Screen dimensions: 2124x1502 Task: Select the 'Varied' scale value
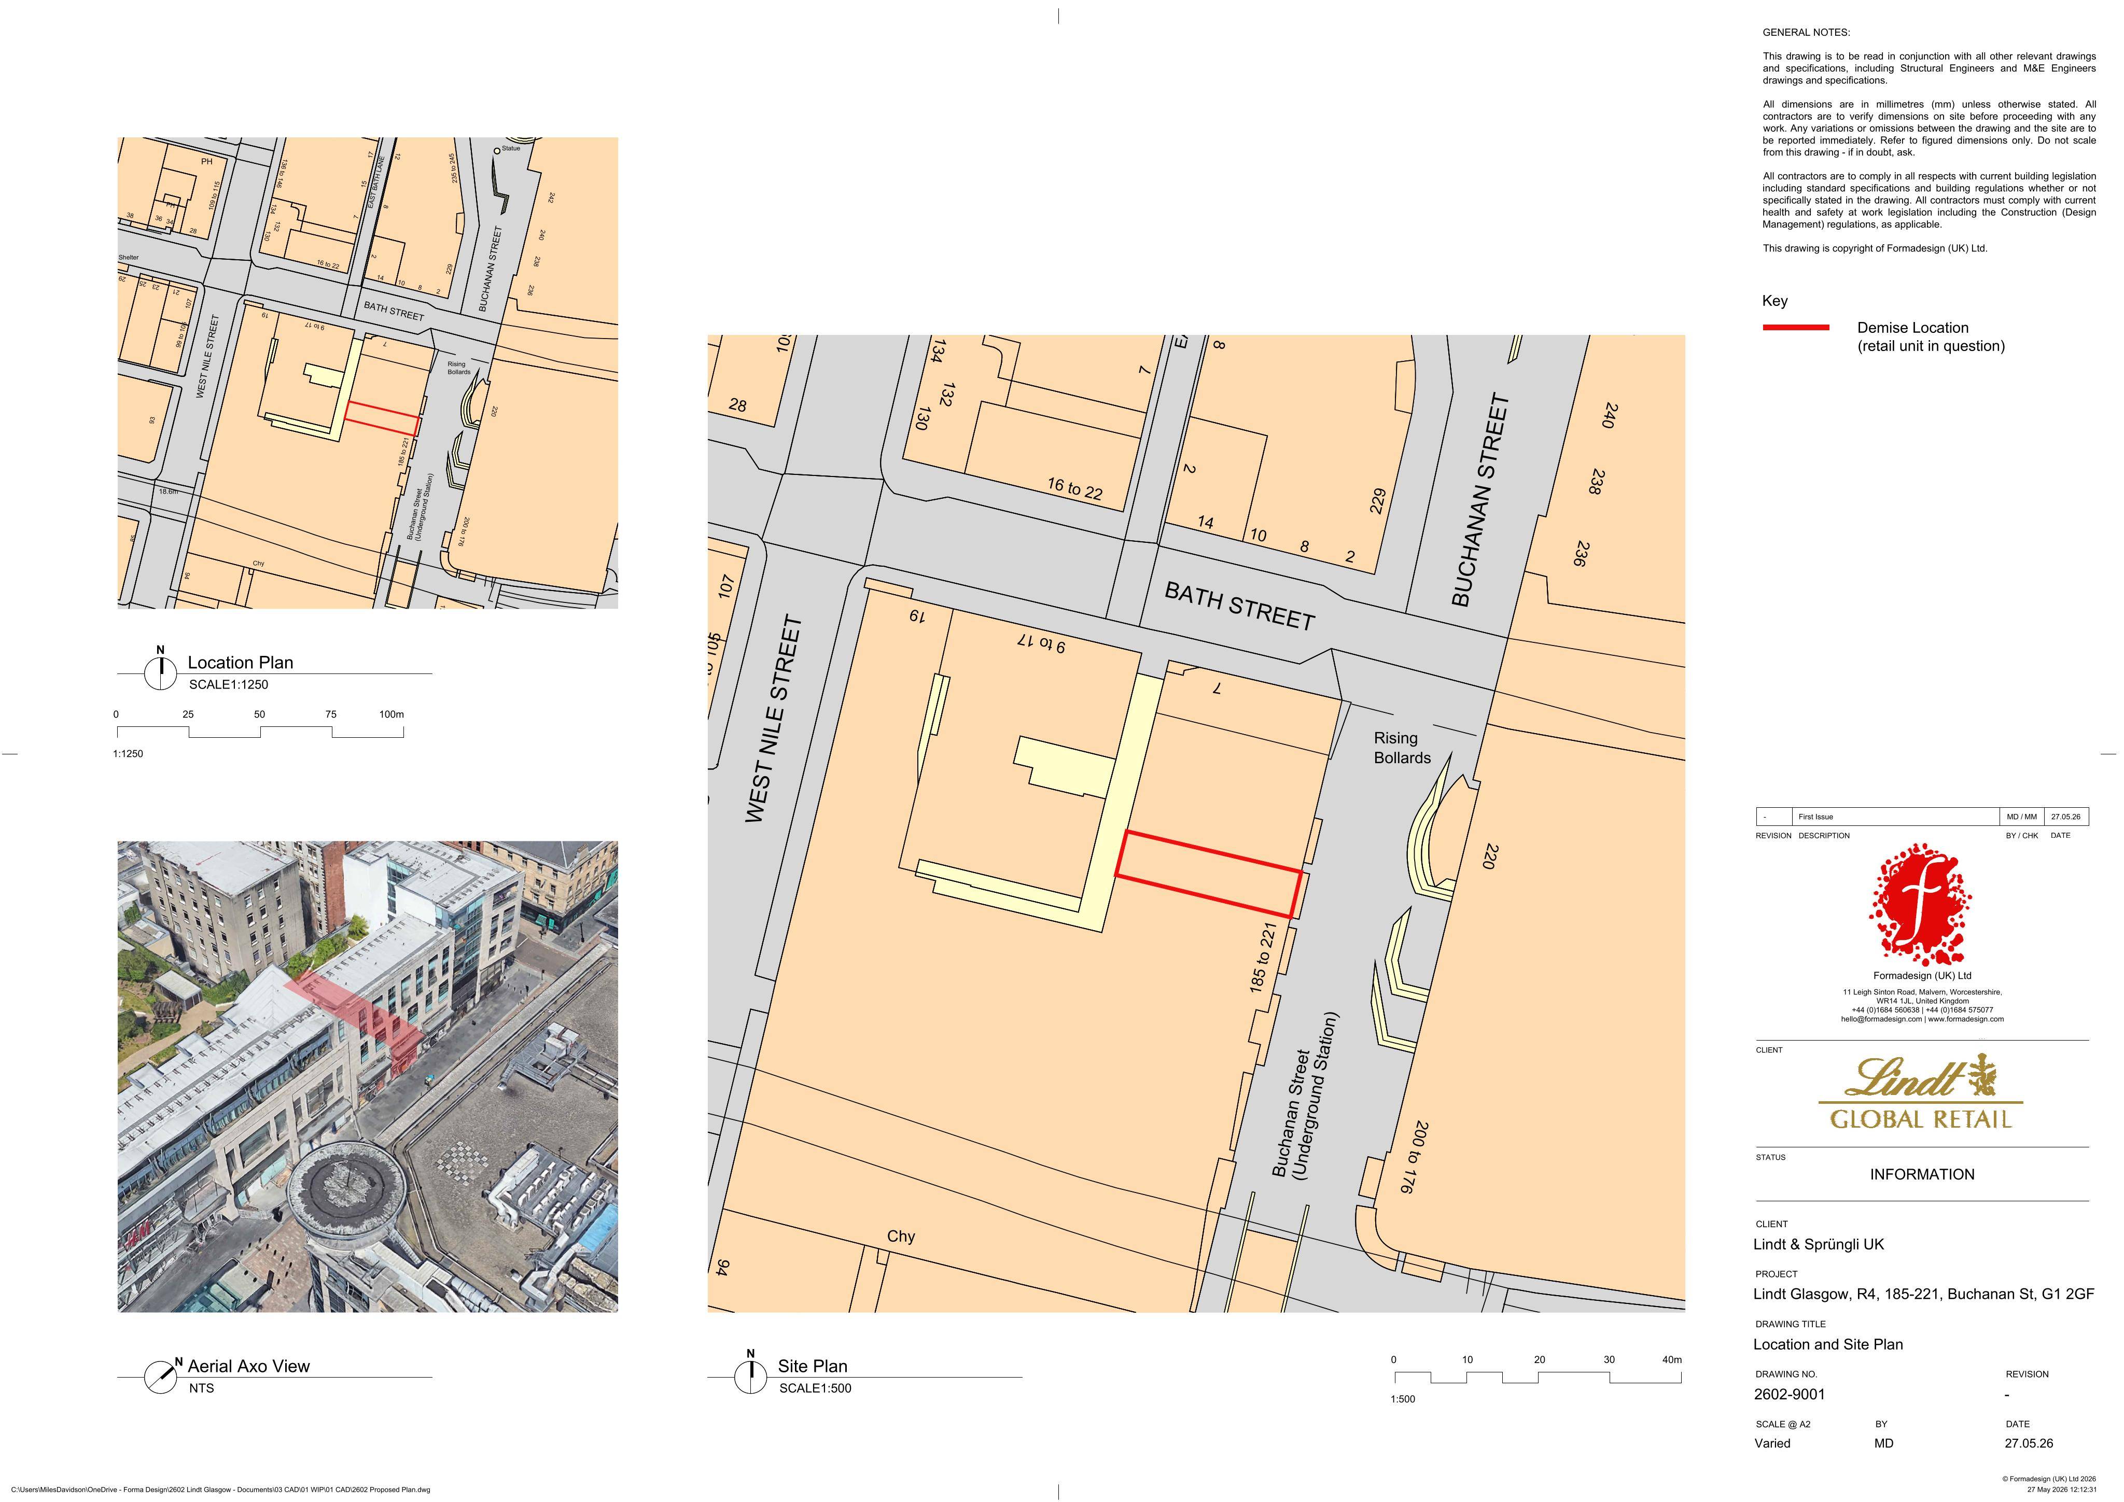(x=1772, y=1443)
